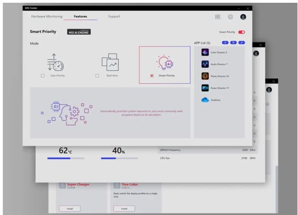The width and height of the screenshot is (298, 215).
Task: Click the "Automatically prioritize system resources" description
Action: point(141,113)
